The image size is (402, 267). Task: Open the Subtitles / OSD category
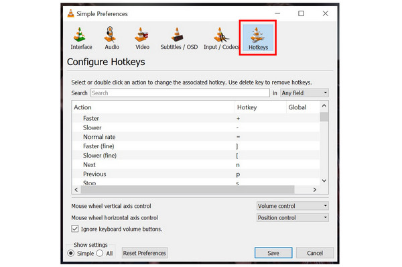(179, 38)
